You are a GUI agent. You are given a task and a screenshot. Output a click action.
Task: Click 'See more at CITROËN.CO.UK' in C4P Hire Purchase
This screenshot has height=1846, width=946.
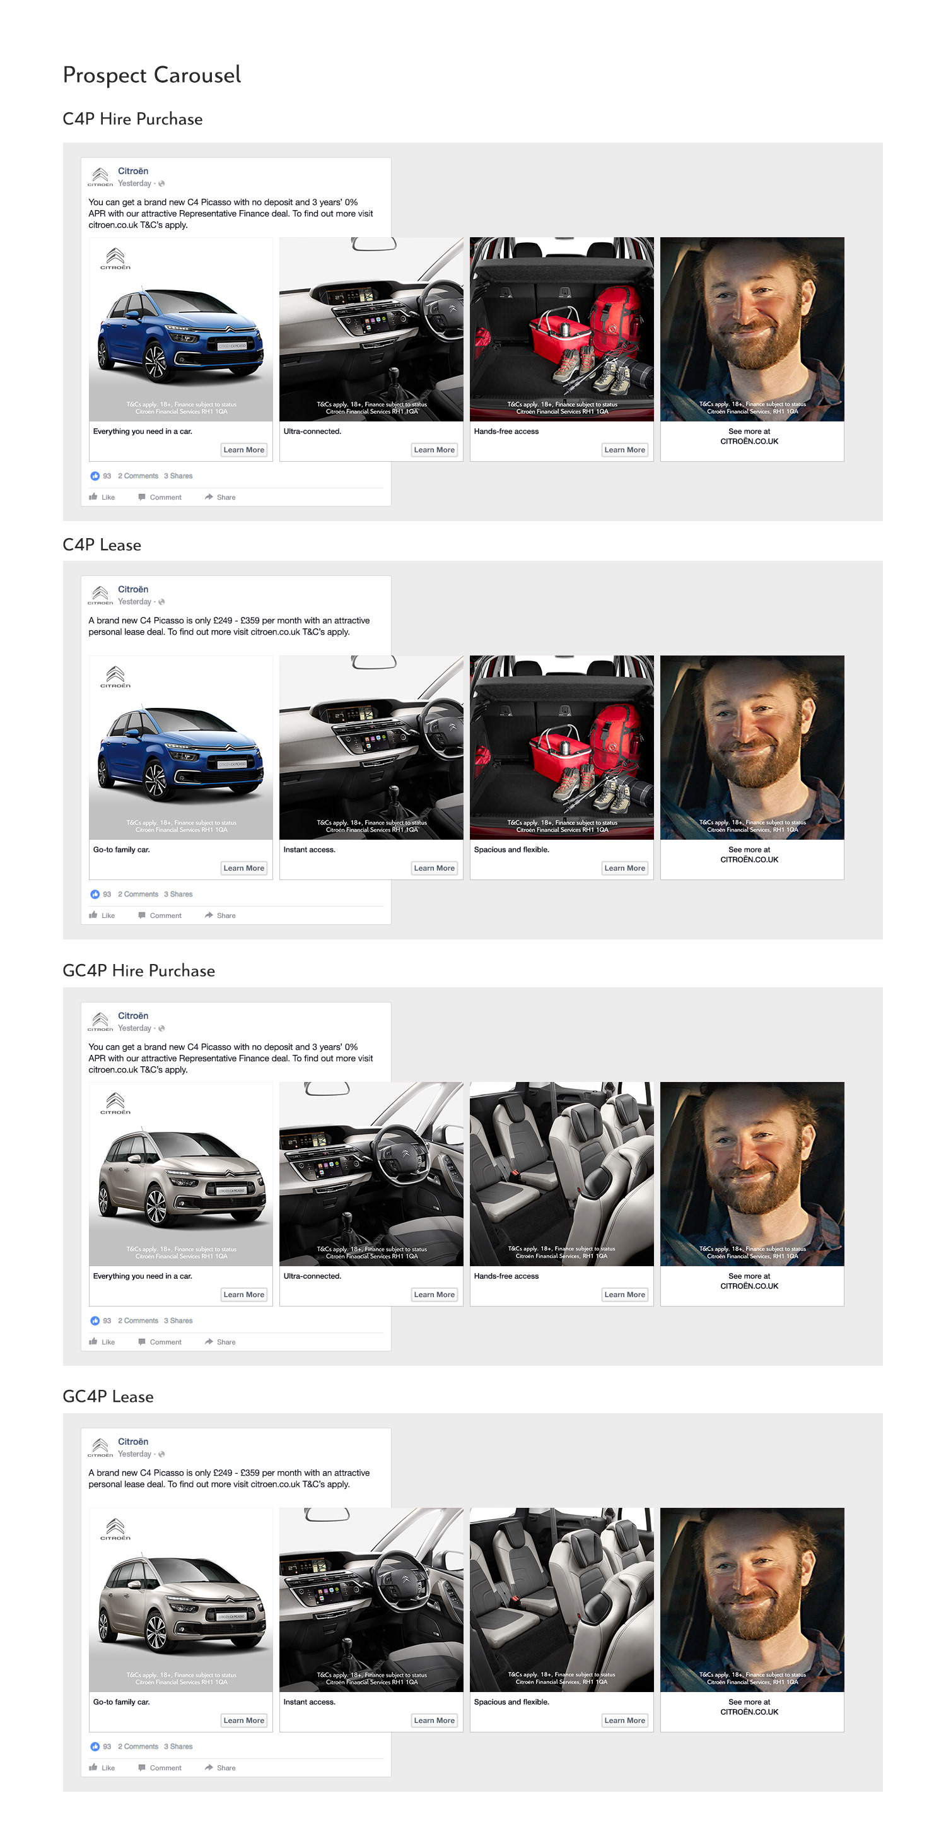coord(749,437)
